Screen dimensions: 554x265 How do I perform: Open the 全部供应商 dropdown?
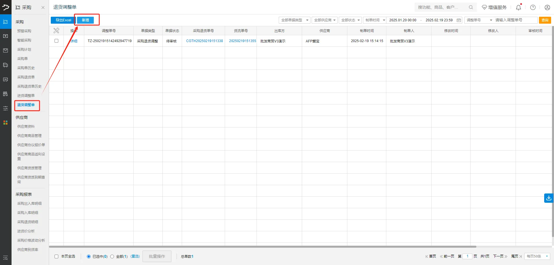[x=325, y=20]
